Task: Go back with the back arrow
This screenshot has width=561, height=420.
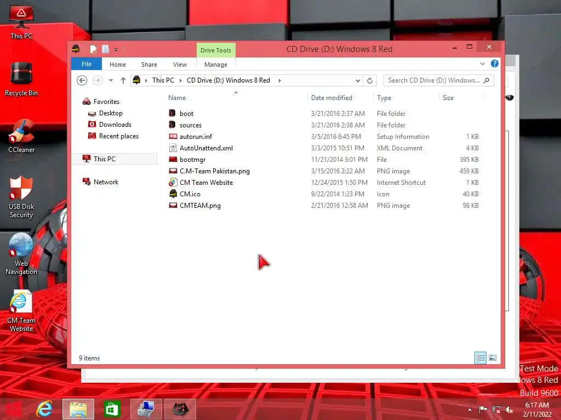Action: point(82,80)
